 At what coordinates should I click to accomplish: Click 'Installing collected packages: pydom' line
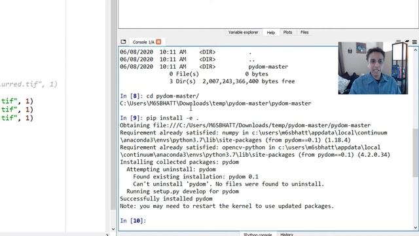pos(179,162)
